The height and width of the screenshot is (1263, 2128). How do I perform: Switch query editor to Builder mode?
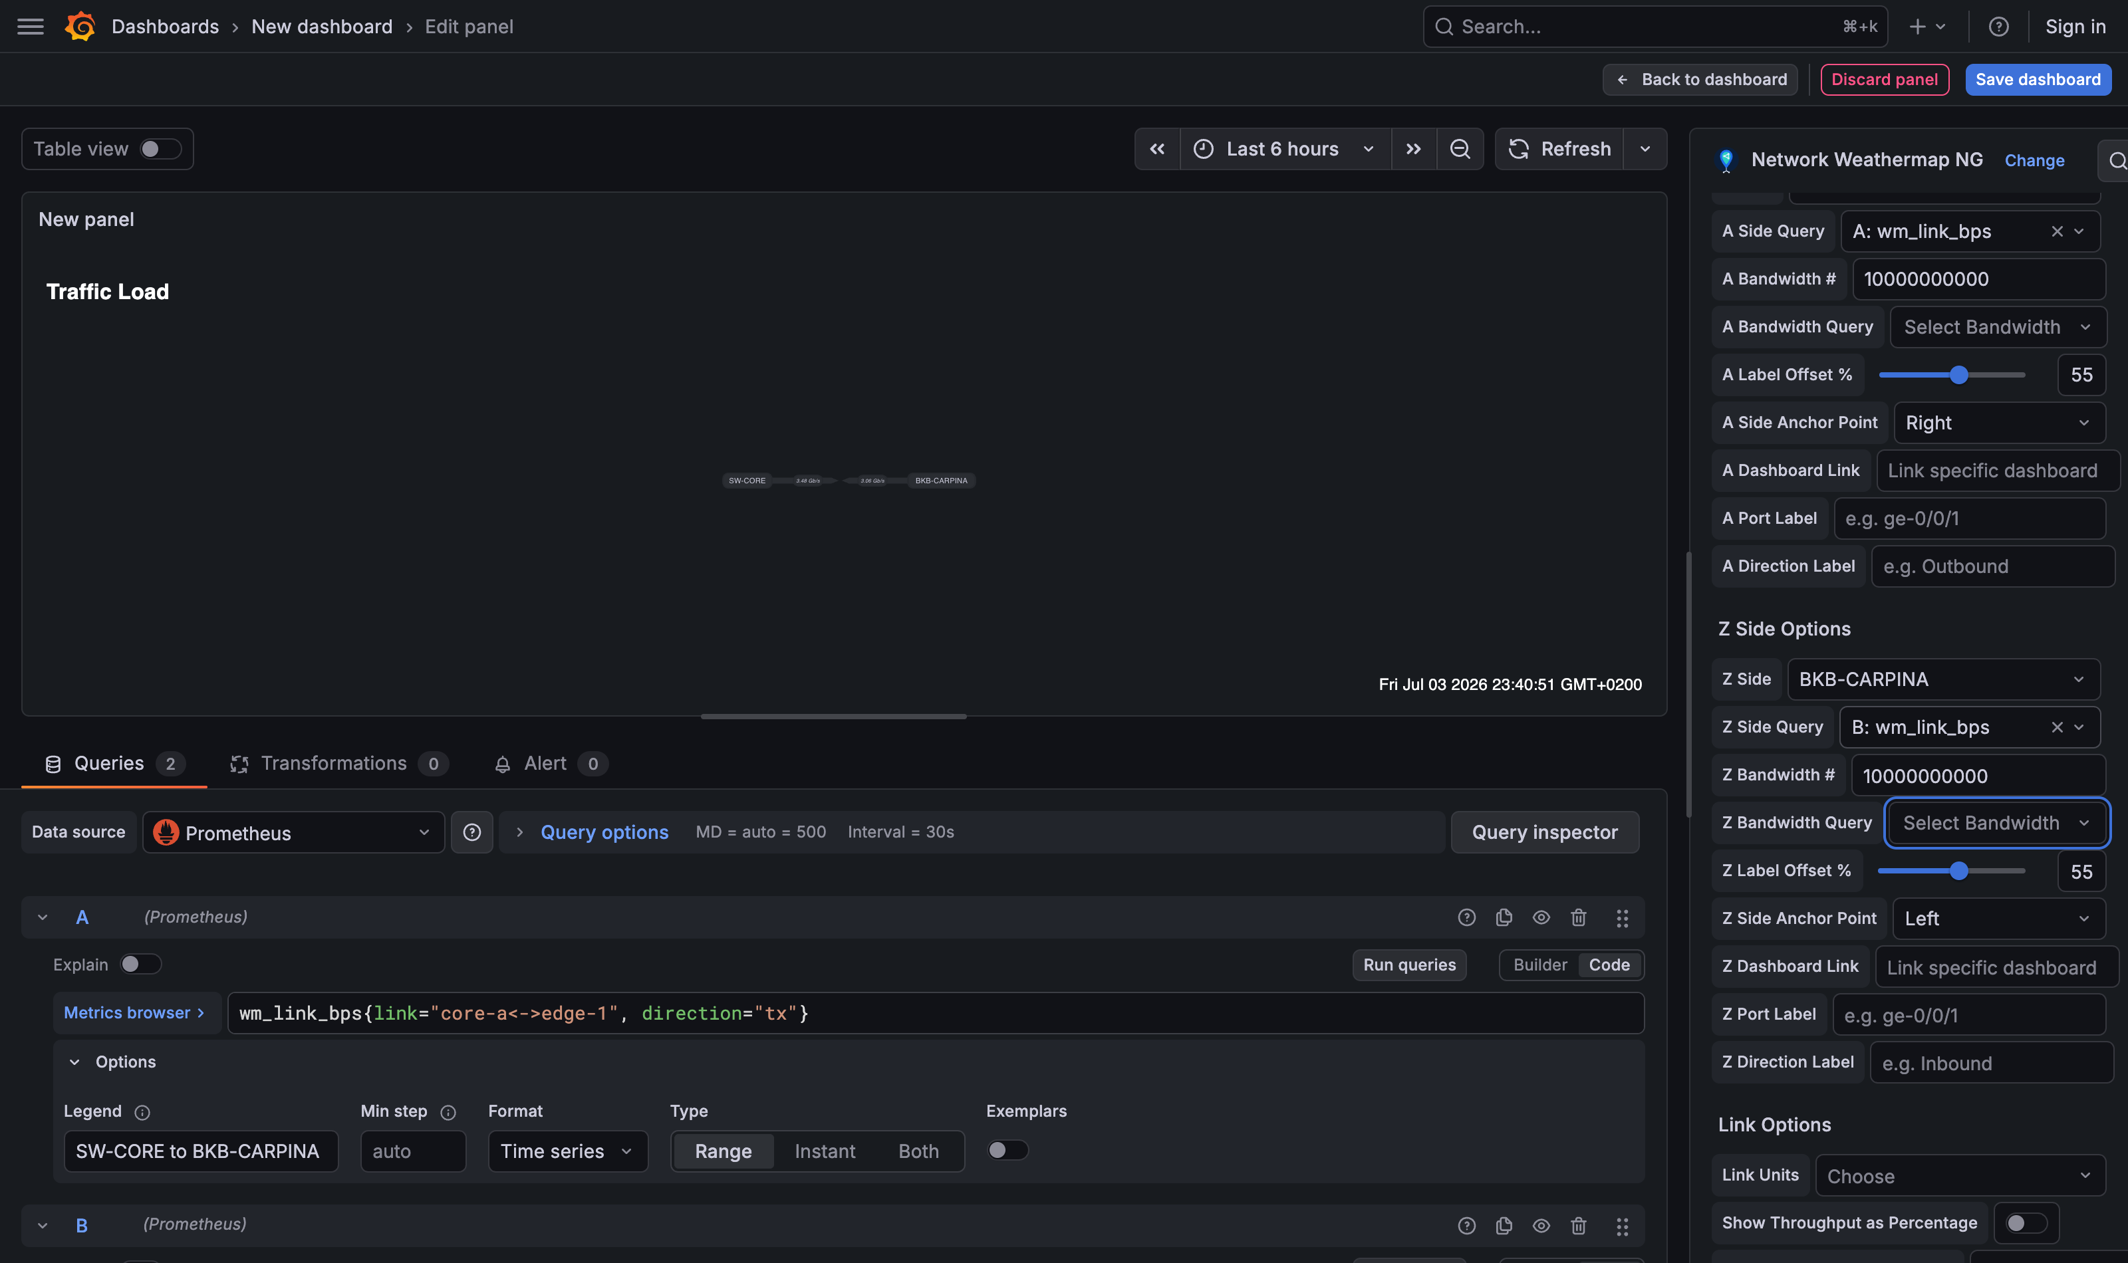click(x=1539, y=965)
